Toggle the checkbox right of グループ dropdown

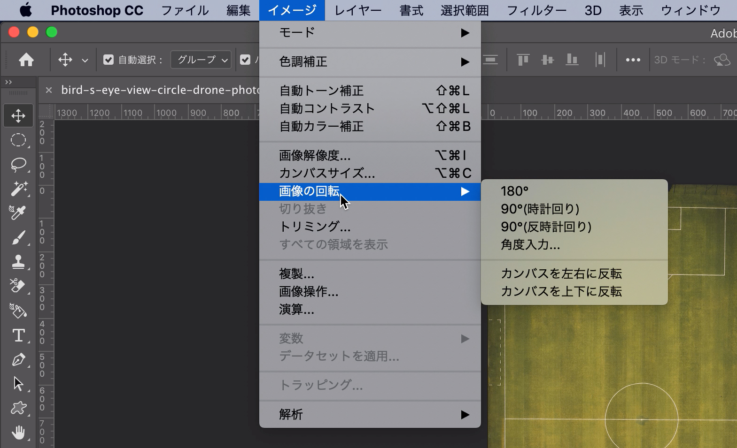click(245, 60)
